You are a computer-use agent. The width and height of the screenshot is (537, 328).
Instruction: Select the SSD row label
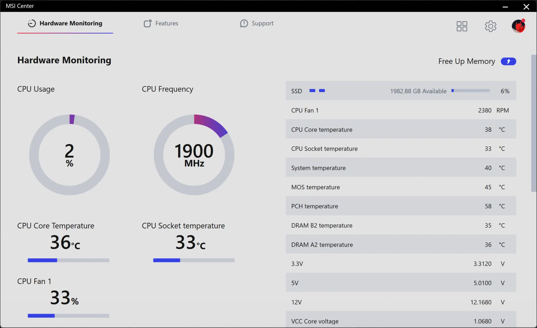pos(297,91)
